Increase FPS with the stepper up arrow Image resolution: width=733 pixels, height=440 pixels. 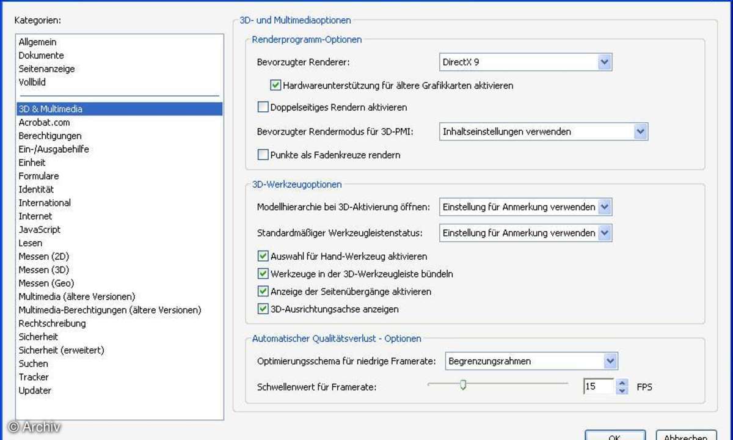coord(622,383)
